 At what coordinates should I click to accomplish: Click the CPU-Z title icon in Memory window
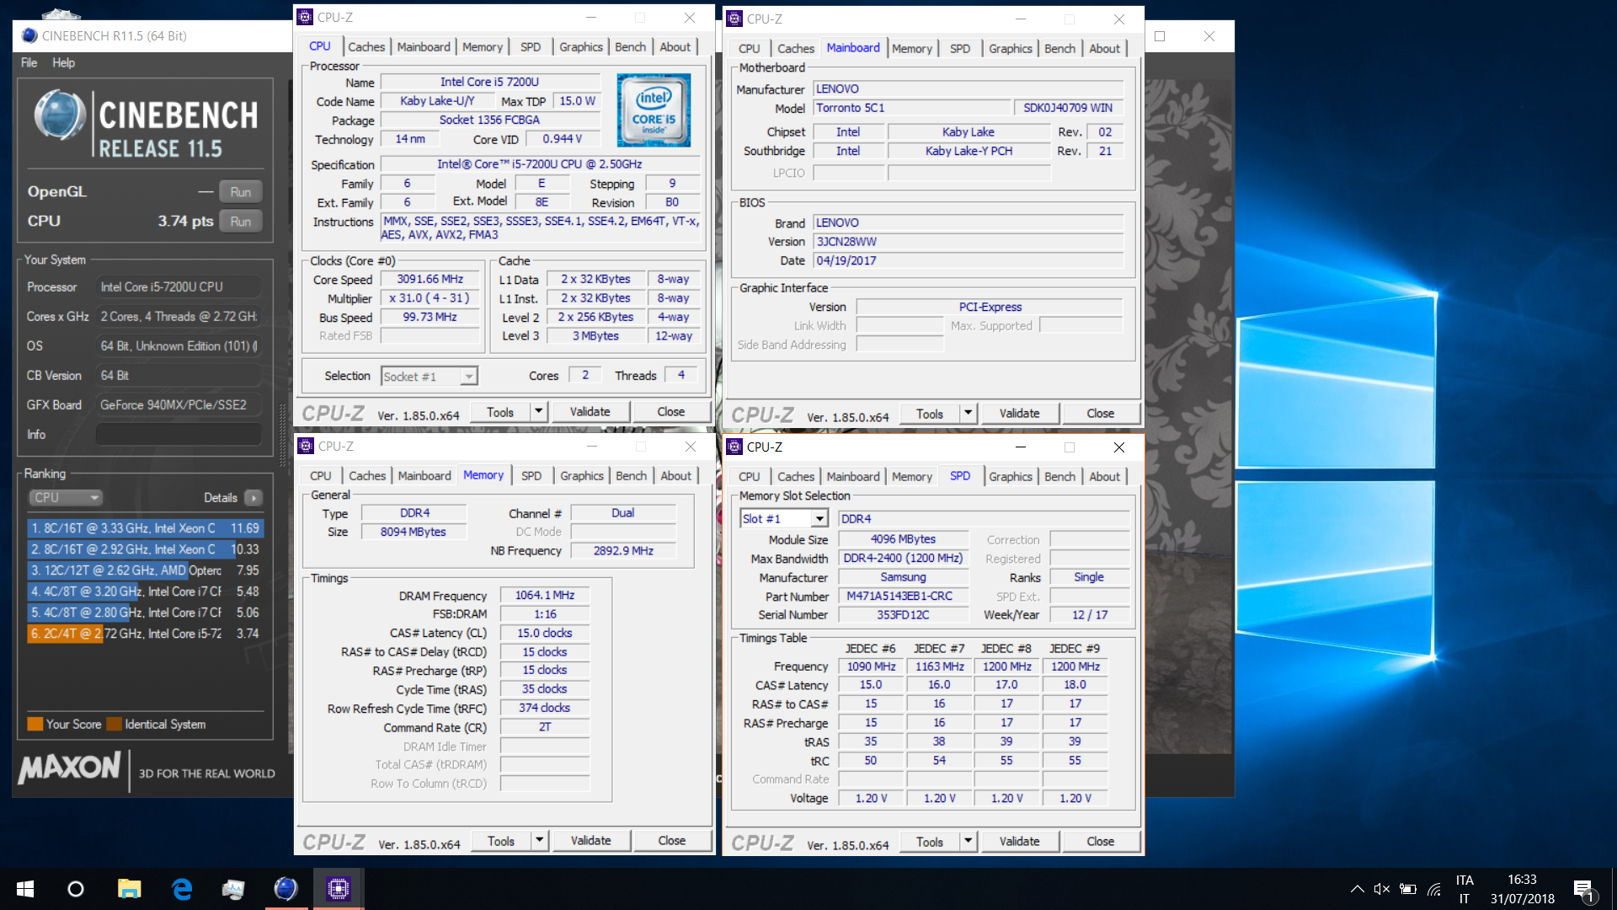coord(306,446)
